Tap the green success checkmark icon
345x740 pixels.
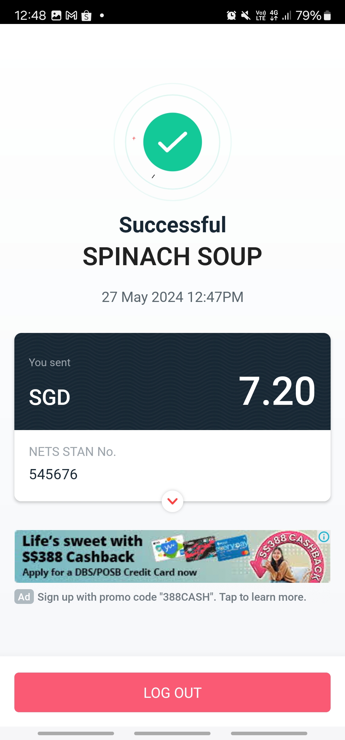click(x=172, y=142)
